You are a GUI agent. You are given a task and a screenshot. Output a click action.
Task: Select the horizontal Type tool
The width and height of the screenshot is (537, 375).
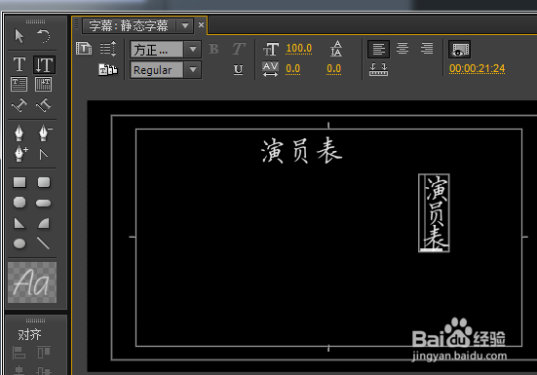(19, 64)
